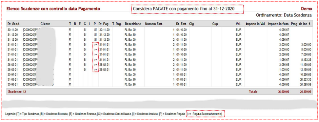Click the 'Dt. Scad.' column header
The width and height of the screenshot is (319, 122).
coord(14,24)
